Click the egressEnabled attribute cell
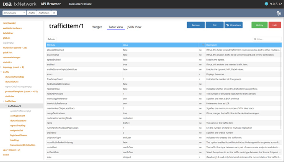The width and height of the screenshot is (284, 162). point(84,60)
